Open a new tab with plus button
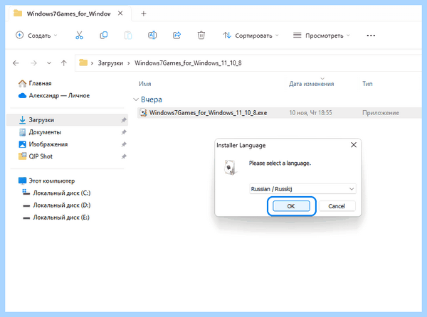The height and width of the screenshot is (317, 427). (144, 14)
